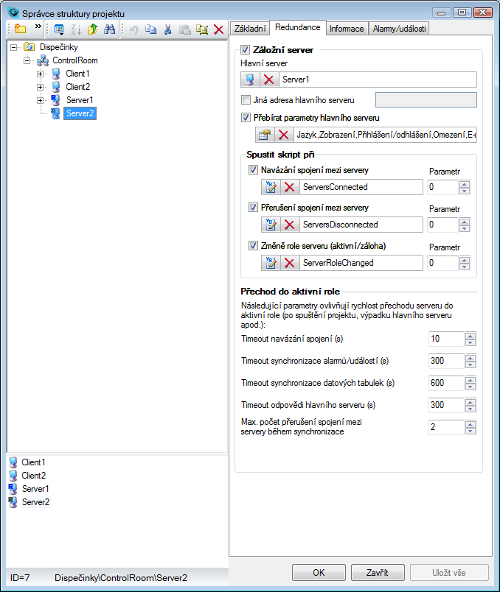Select Server1 in the project tree

pyautogui.click(x=80, y=100)
